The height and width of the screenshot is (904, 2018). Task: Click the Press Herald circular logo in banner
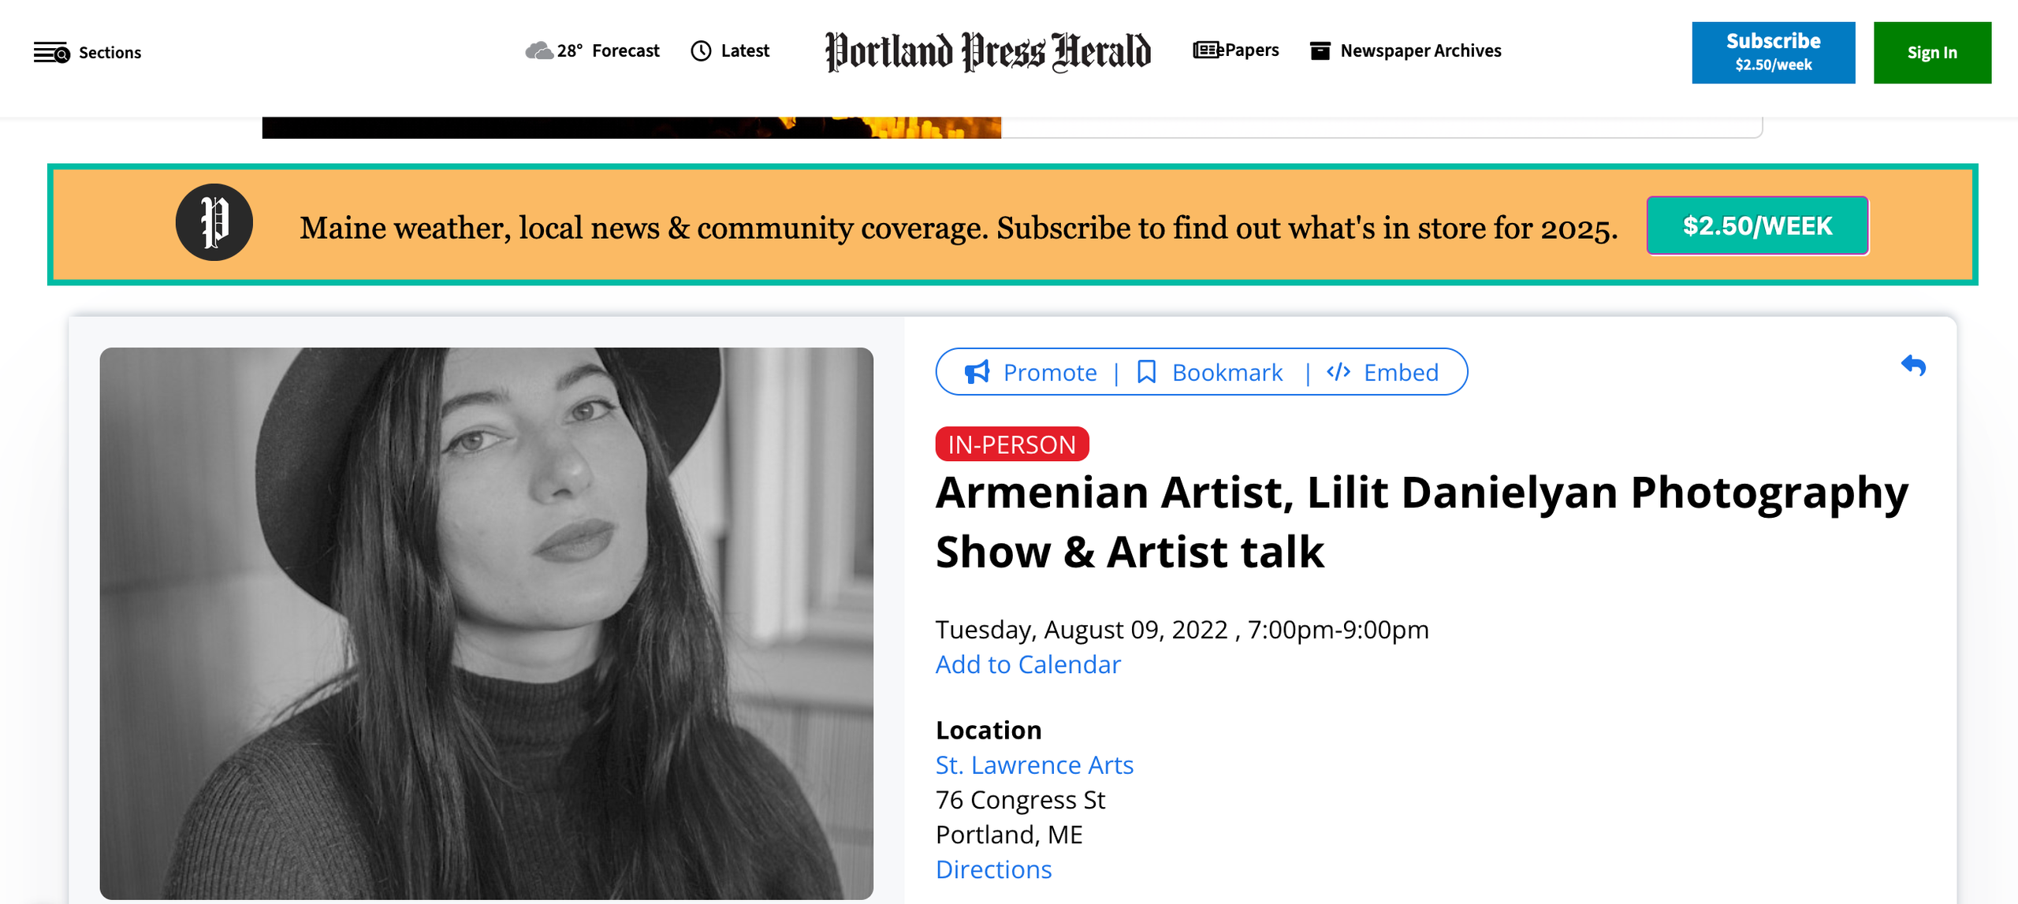[x=213, y=223]
